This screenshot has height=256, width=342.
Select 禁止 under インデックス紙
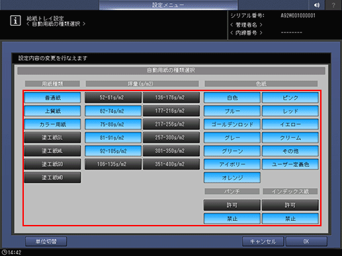coord(290,218)
